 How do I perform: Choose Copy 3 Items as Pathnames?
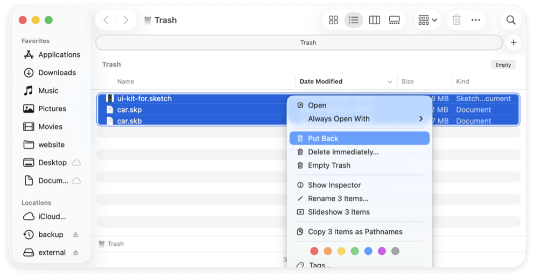point(359,232)
